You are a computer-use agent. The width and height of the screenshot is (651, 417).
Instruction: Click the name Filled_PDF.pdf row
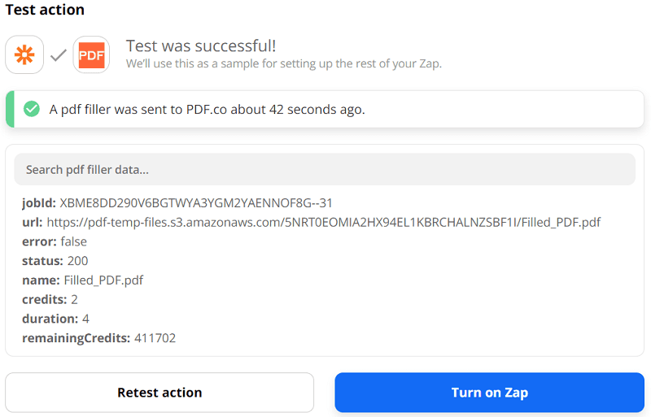[82, 280]
